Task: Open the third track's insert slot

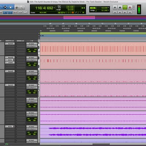Action: pyautogui.click(x=10, y=71)
